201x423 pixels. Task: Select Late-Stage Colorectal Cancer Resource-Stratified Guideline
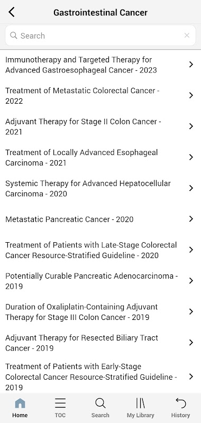tap(100, 250)
